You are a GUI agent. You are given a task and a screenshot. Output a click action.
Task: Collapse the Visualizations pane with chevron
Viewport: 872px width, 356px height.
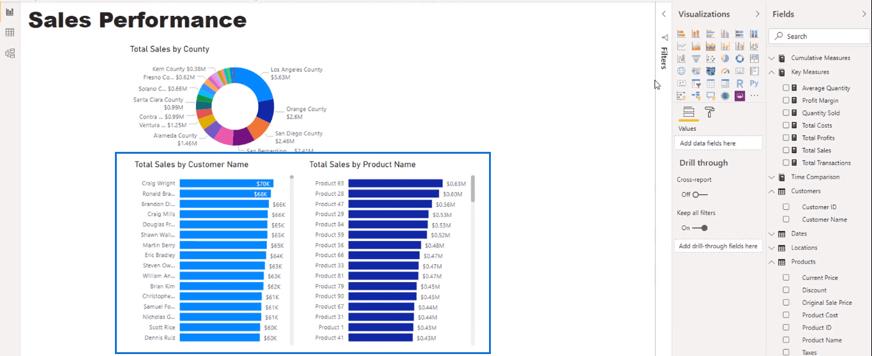pyautogui.click(x=758, y=14)
